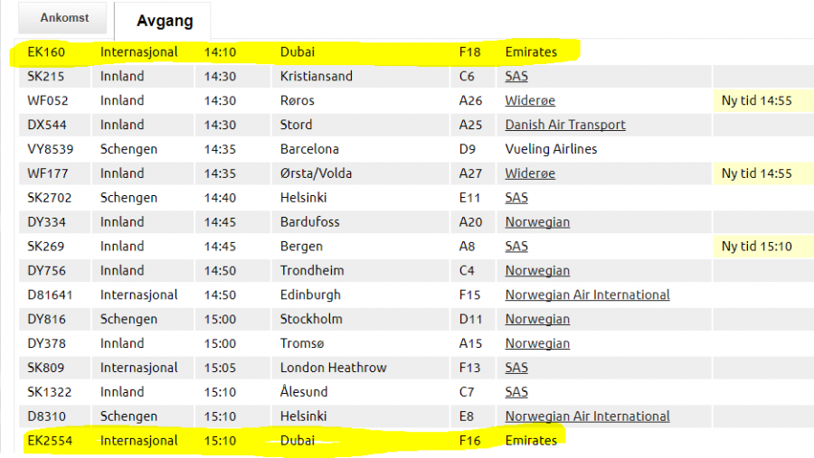Select the Avgang tab
This screenshot has width=814, height=458.
coord(163,21)
